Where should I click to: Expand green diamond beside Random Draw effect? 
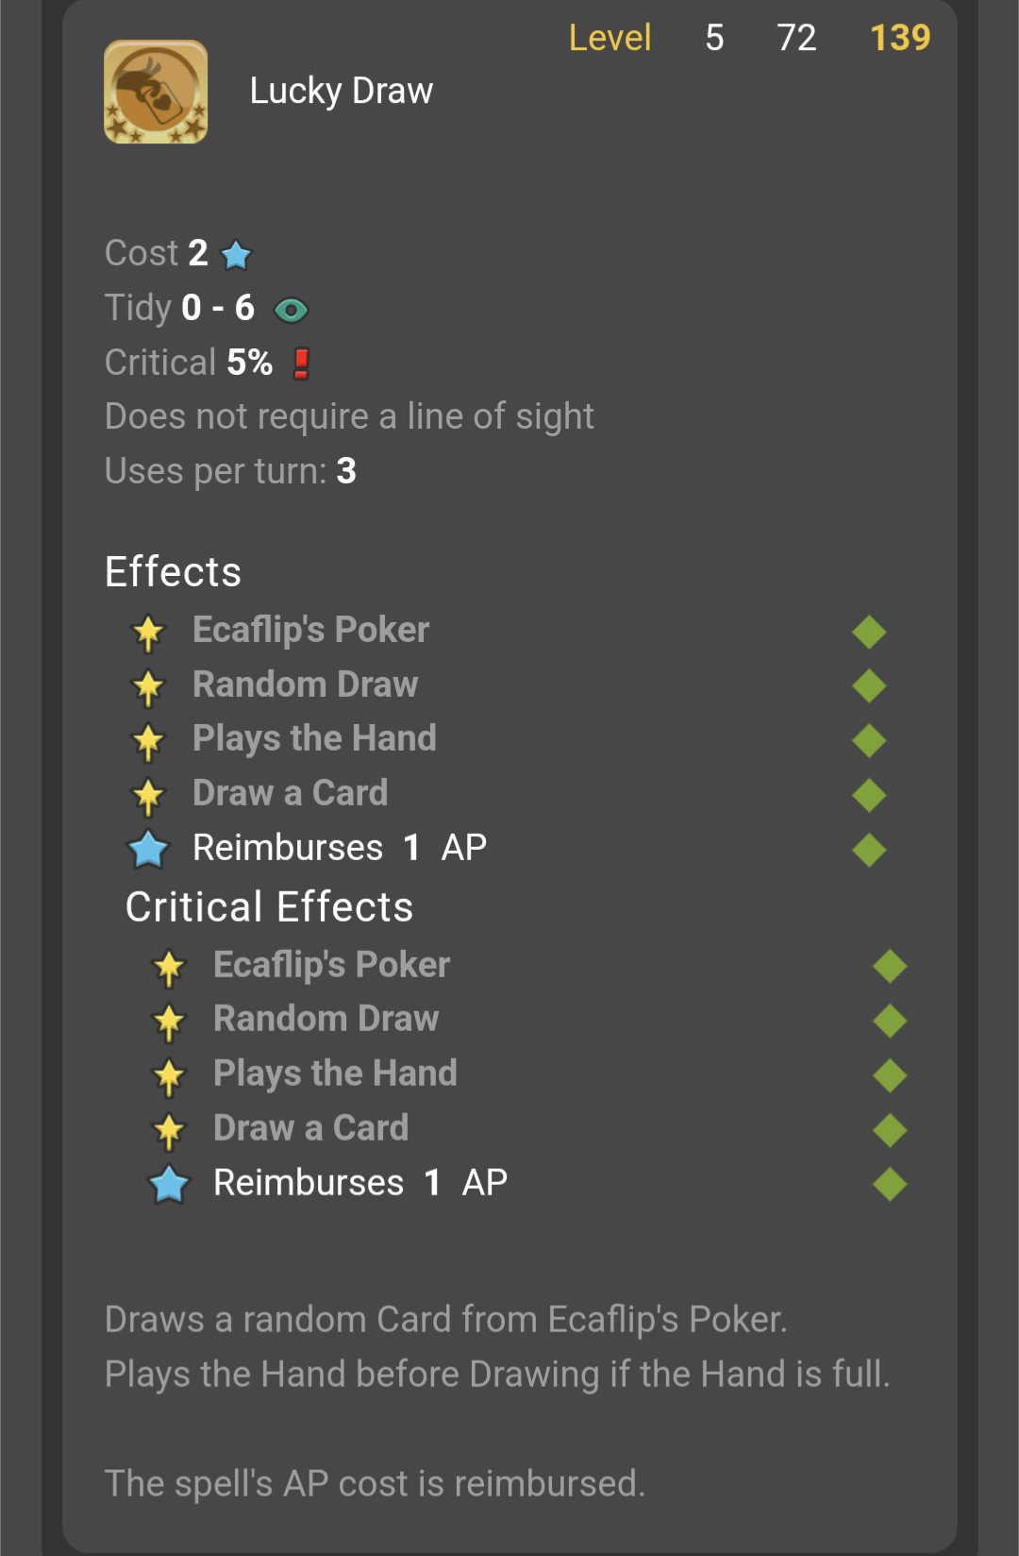[869, 685]
